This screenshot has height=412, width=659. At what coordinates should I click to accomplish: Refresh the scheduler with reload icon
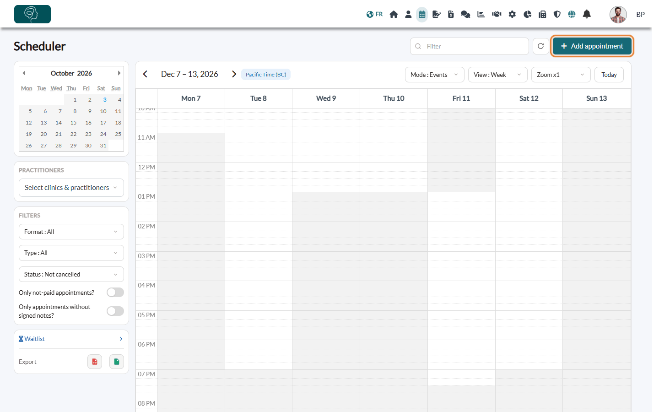[x=540, y=46]
